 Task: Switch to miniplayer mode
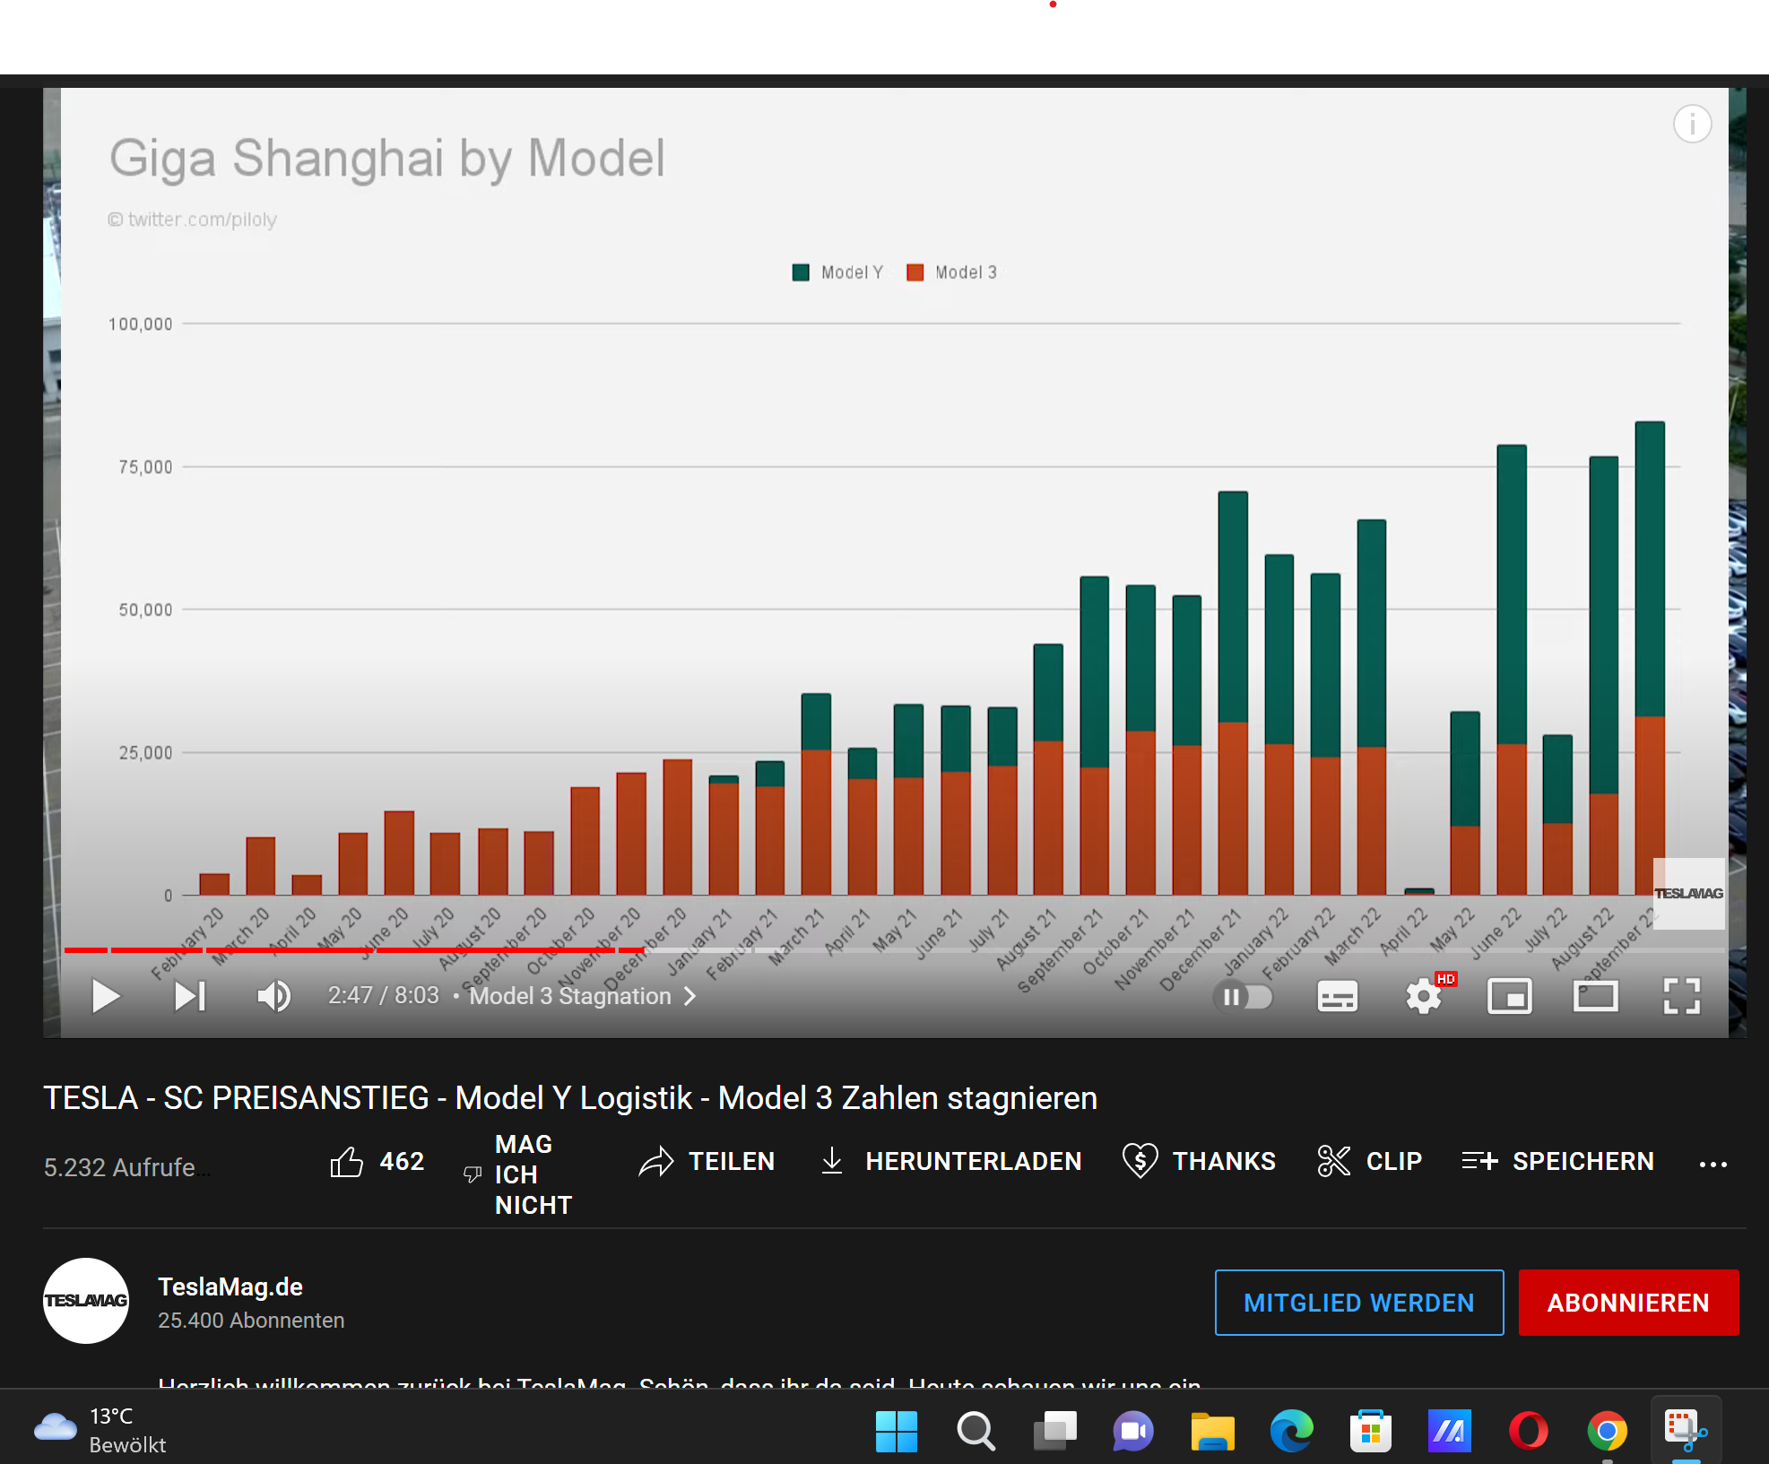1509,996
